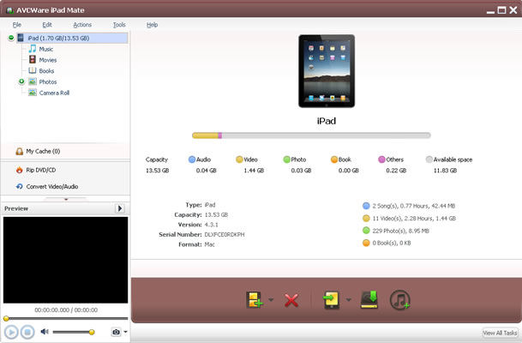Click the Preview panel arrow button
The width and height of the screenshot is (522, 343).
pos(120,208)
